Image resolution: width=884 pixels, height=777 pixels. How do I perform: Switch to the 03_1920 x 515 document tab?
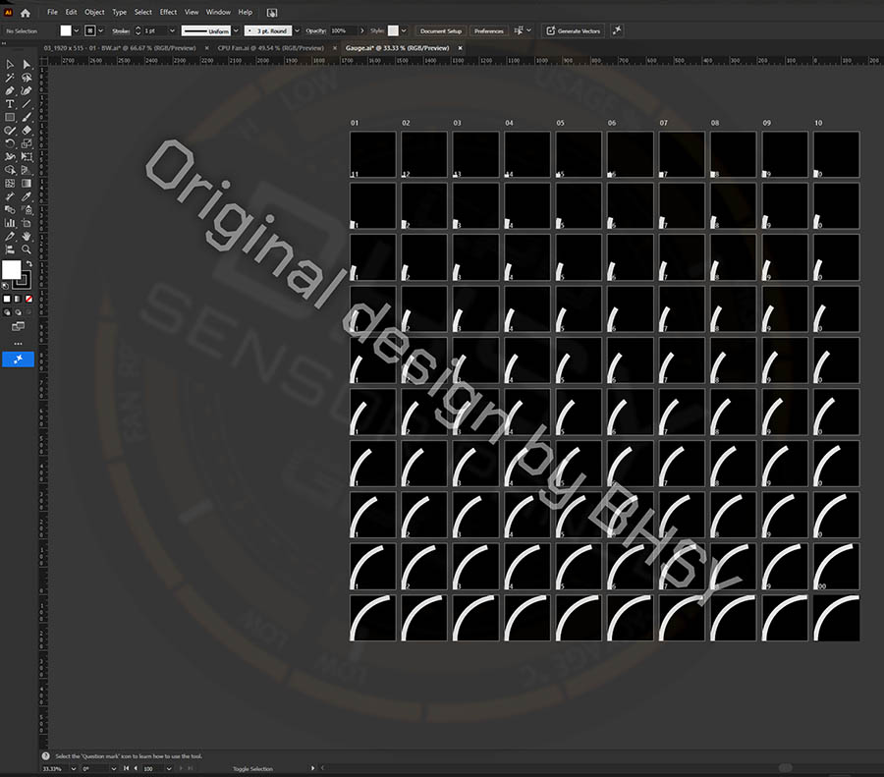point(120,48)
